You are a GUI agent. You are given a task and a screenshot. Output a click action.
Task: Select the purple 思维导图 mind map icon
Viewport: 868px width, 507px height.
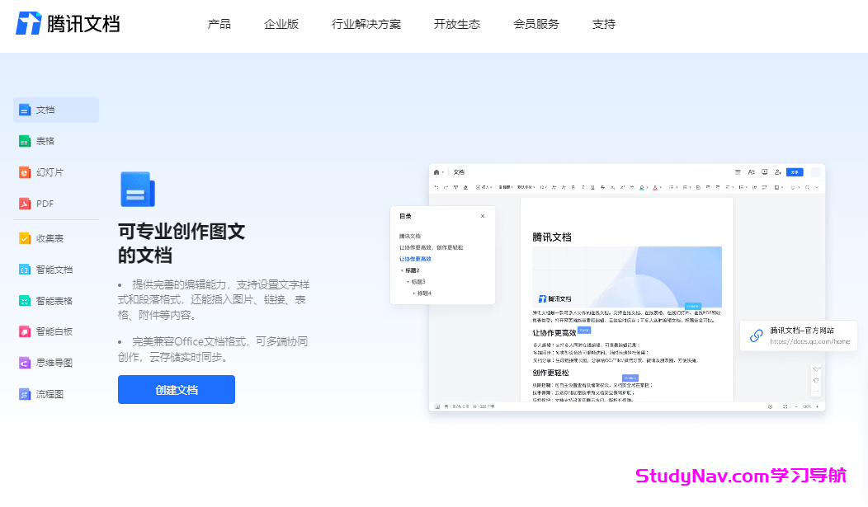25,364
